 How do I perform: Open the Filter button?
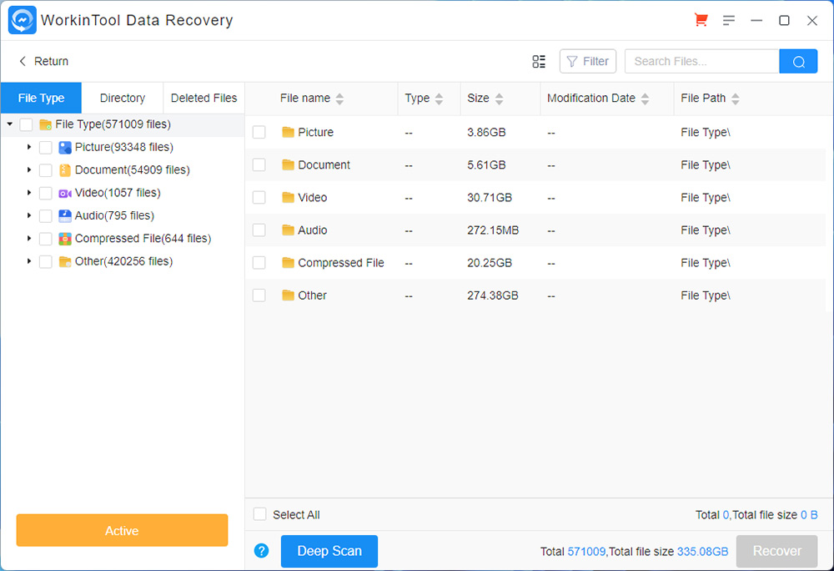click(588, 61)
